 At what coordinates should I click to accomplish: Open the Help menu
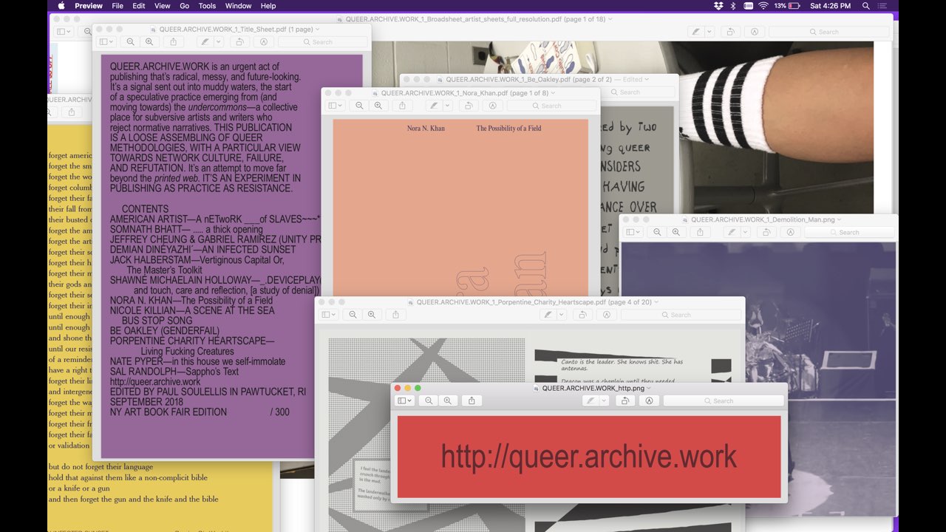pyautogui.click(x=268, y=6)
